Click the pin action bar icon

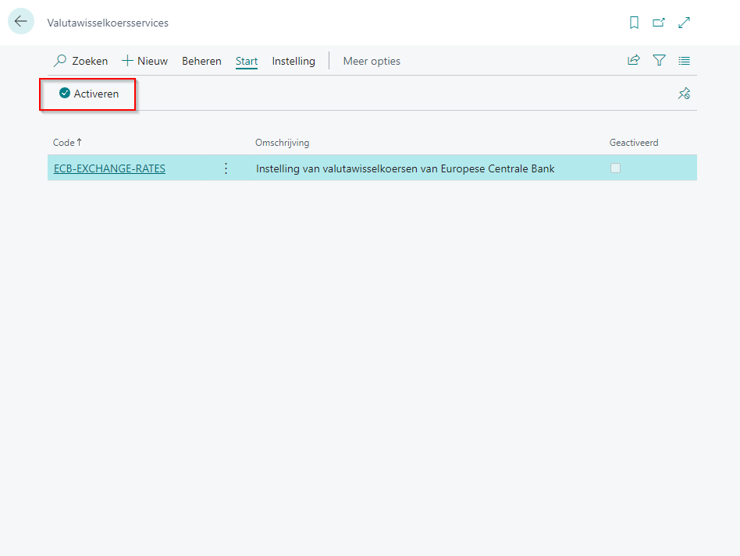coord(684,94)
